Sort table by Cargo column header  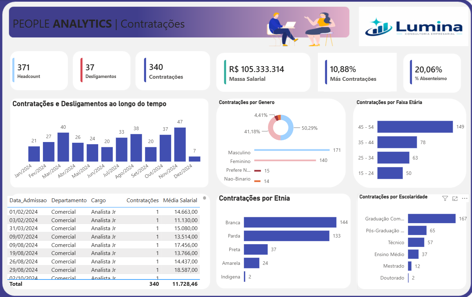click(x=99, y=200)
